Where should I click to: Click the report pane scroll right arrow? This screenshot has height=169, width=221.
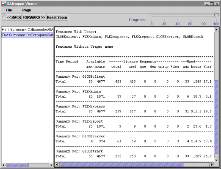click(x=212, y=165)
